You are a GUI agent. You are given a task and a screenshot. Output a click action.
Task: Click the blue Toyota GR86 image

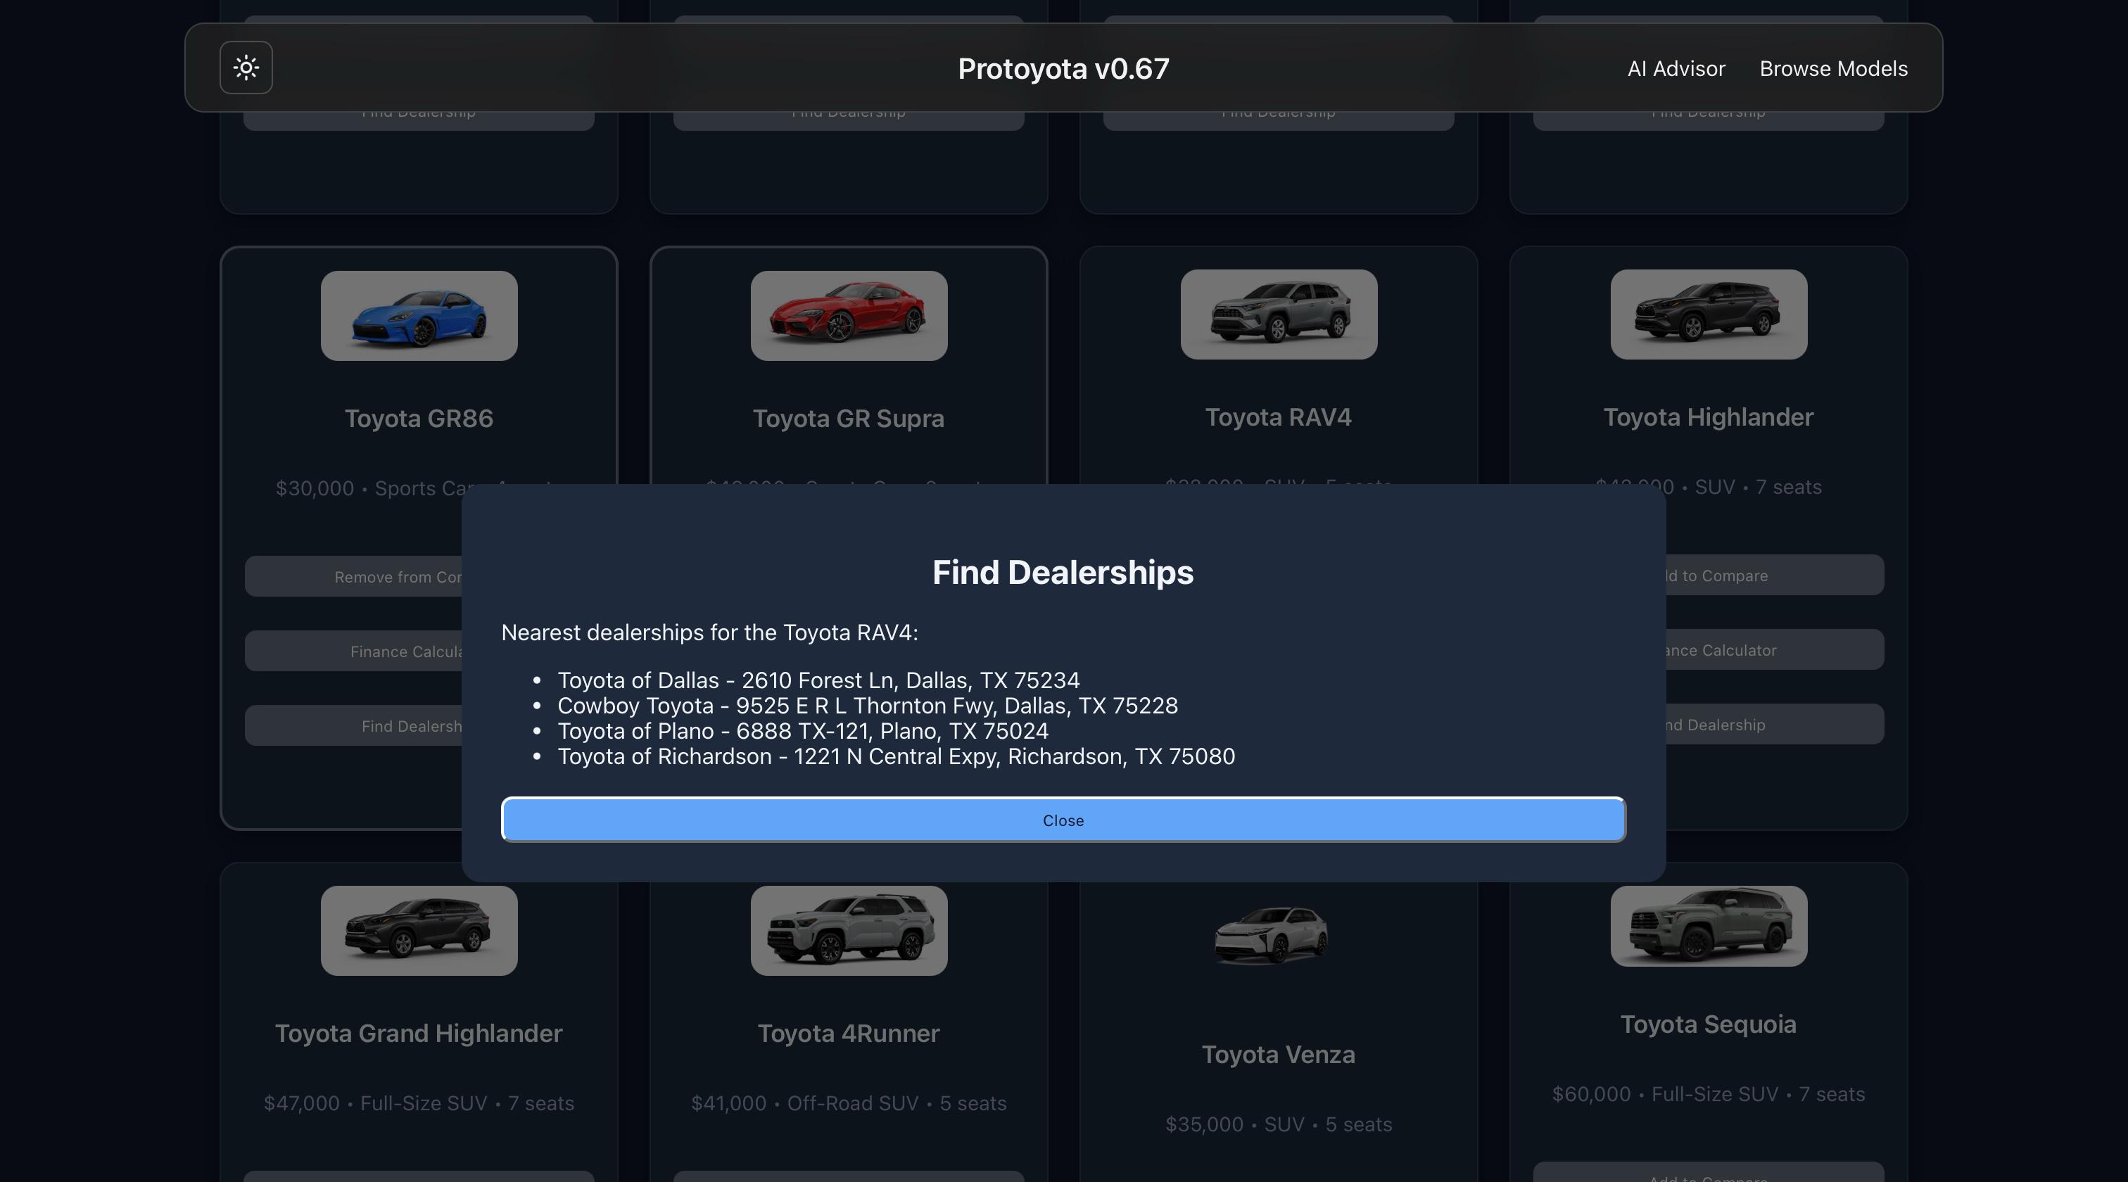click(x=419, y=315)
